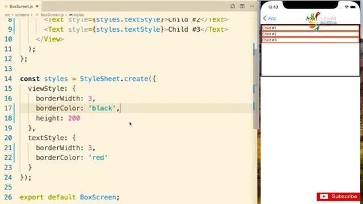
Task: Click line number 14 in the gutter
Action: point(8,79)
